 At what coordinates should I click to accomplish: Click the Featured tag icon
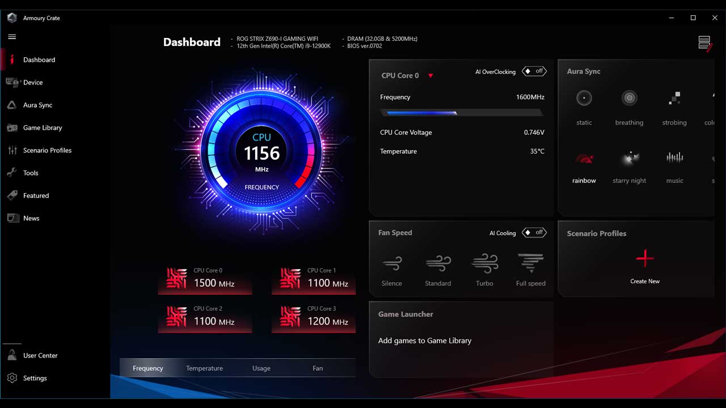tap(12, 195)
